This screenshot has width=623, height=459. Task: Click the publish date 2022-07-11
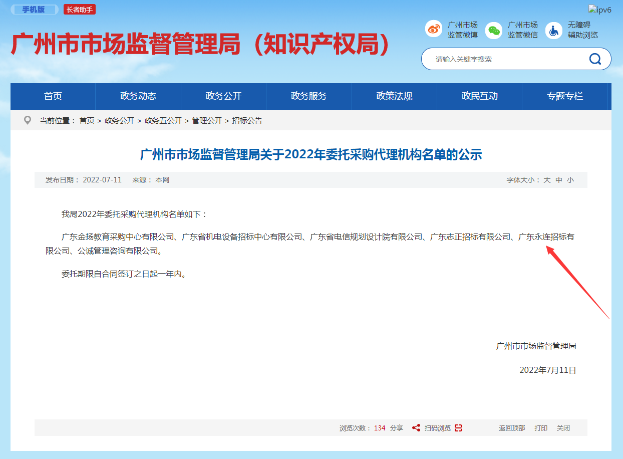click(102, 180)
